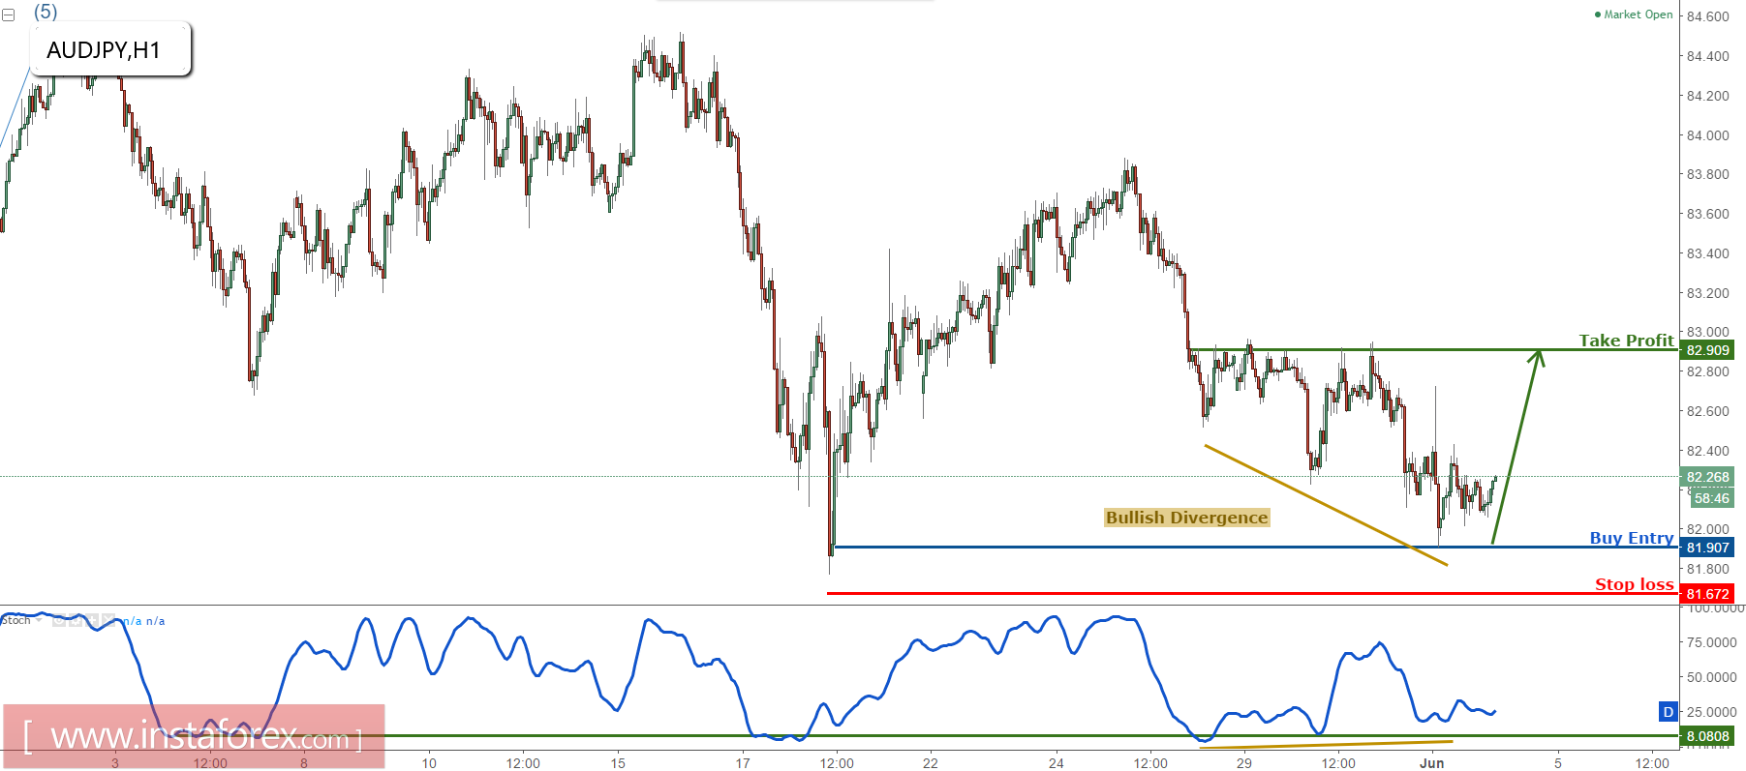This screenshot has height=771, width=1746.
Task: Select the Stop loss 81.672 price tag
Action: click(1707, 594)
